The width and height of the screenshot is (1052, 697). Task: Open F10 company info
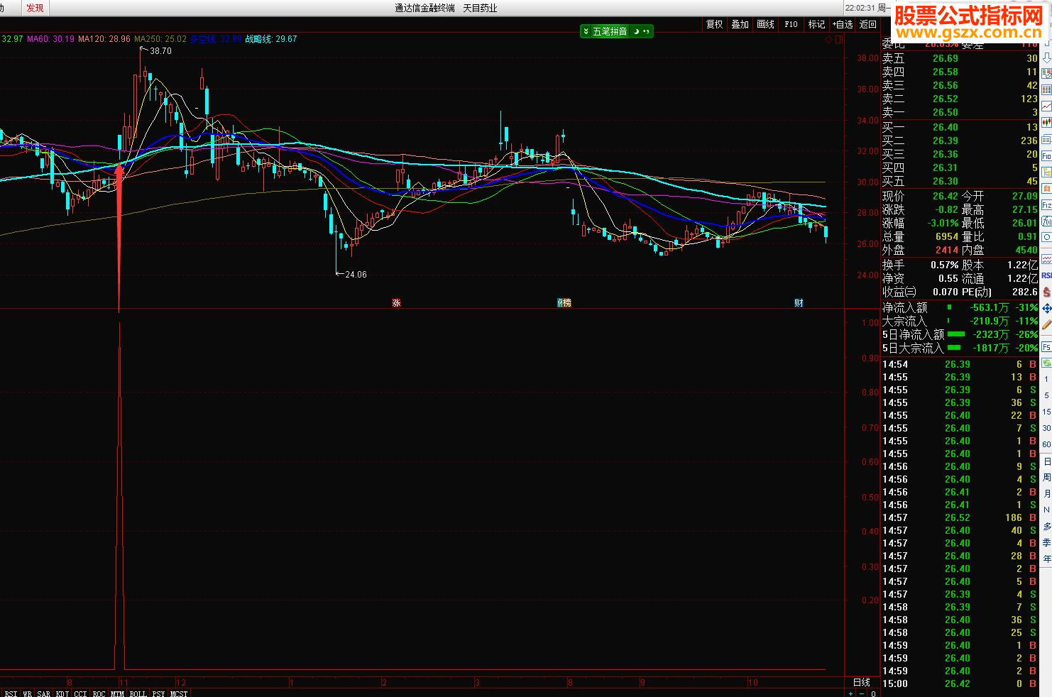[791, 24]
